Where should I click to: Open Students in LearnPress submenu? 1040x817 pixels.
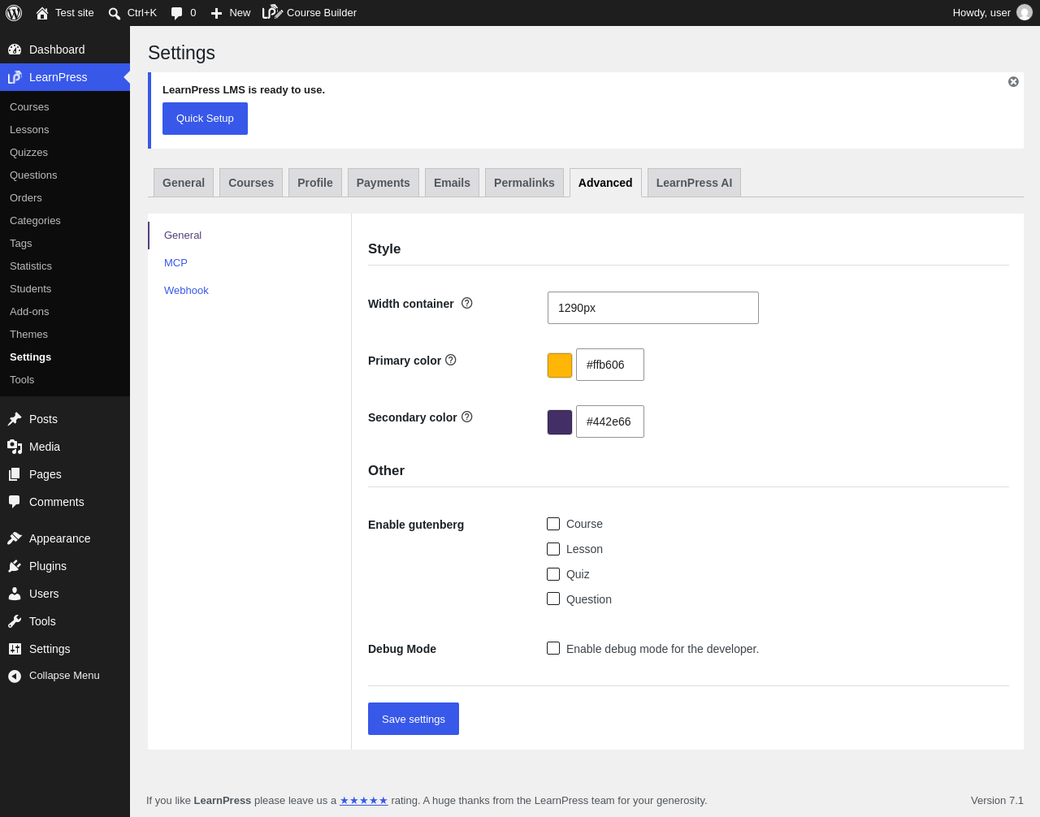30,289
